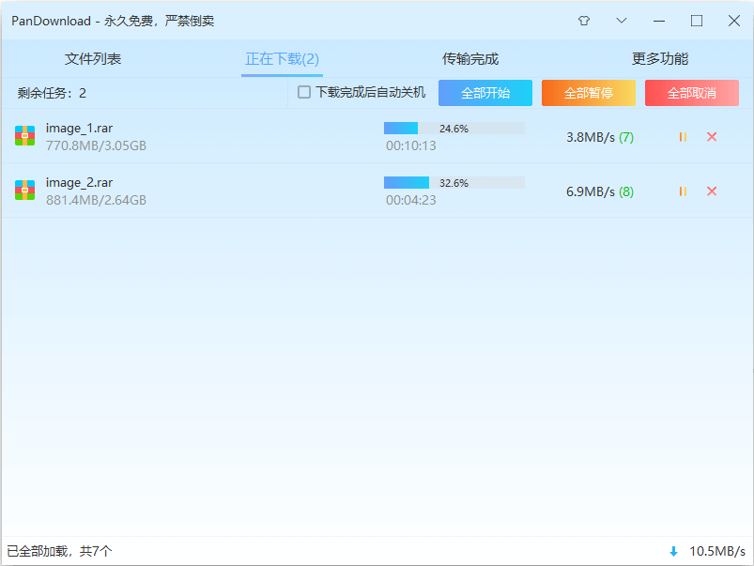Click the 全部取消 button

(x=691, y=93)
